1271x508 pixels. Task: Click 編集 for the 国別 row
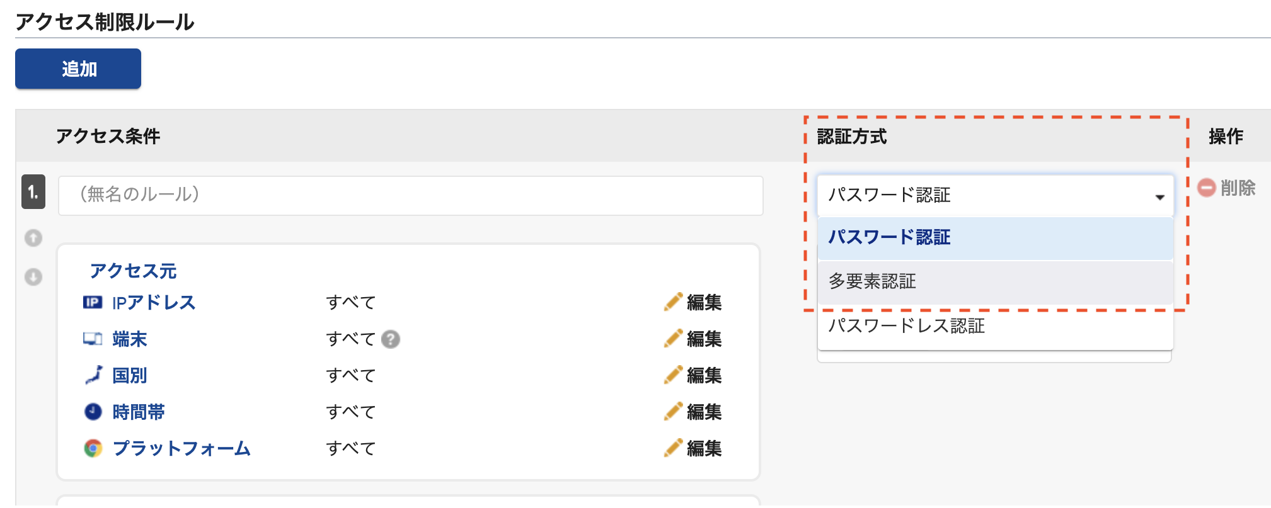click(693, 375)
